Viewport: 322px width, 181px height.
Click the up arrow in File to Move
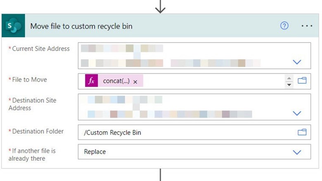tap(289, 78)
